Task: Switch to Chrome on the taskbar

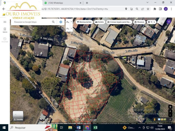Action: (x=87, y=128)
